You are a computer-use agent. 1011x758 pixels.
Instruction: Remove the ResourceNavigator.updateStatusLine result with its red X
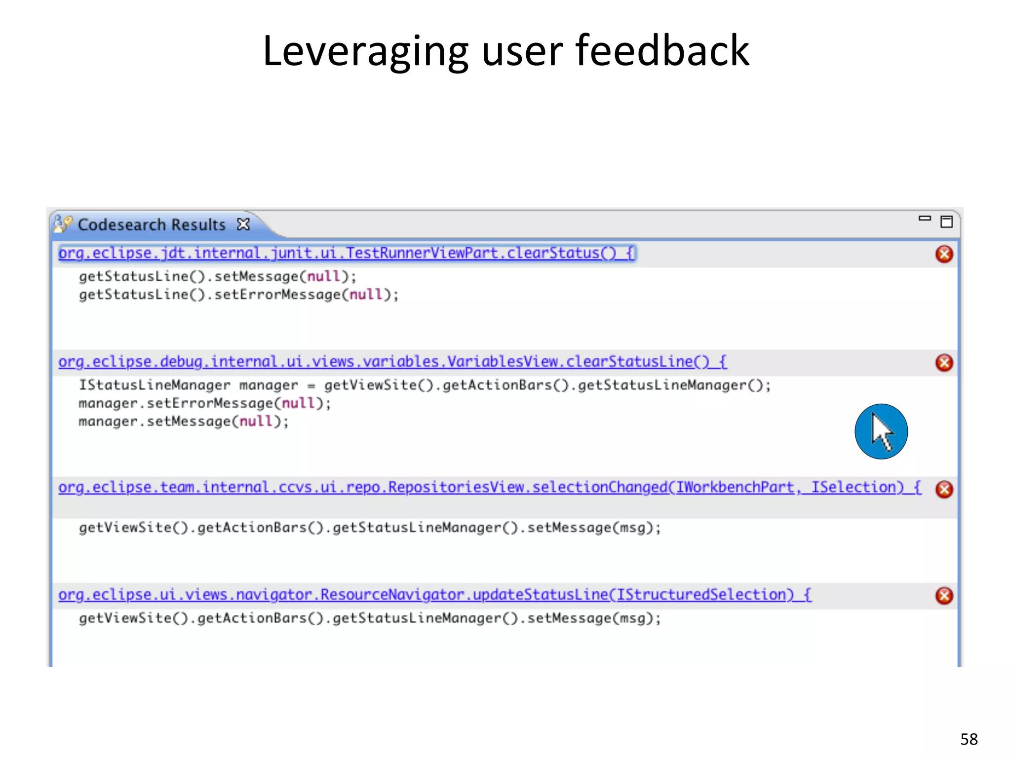tap(944, 596)
